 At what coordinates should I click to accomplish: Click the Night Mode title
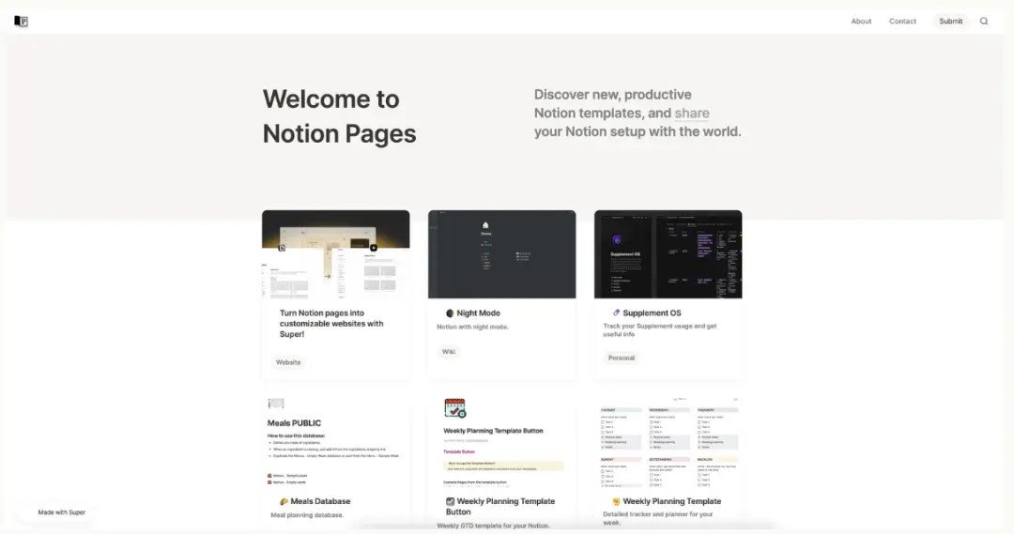point(479,313)
